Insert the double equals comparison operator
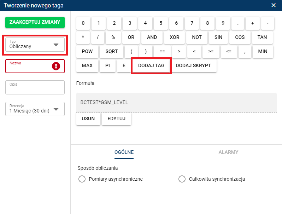This screenshot has width=282, height=214. point(162,51)
